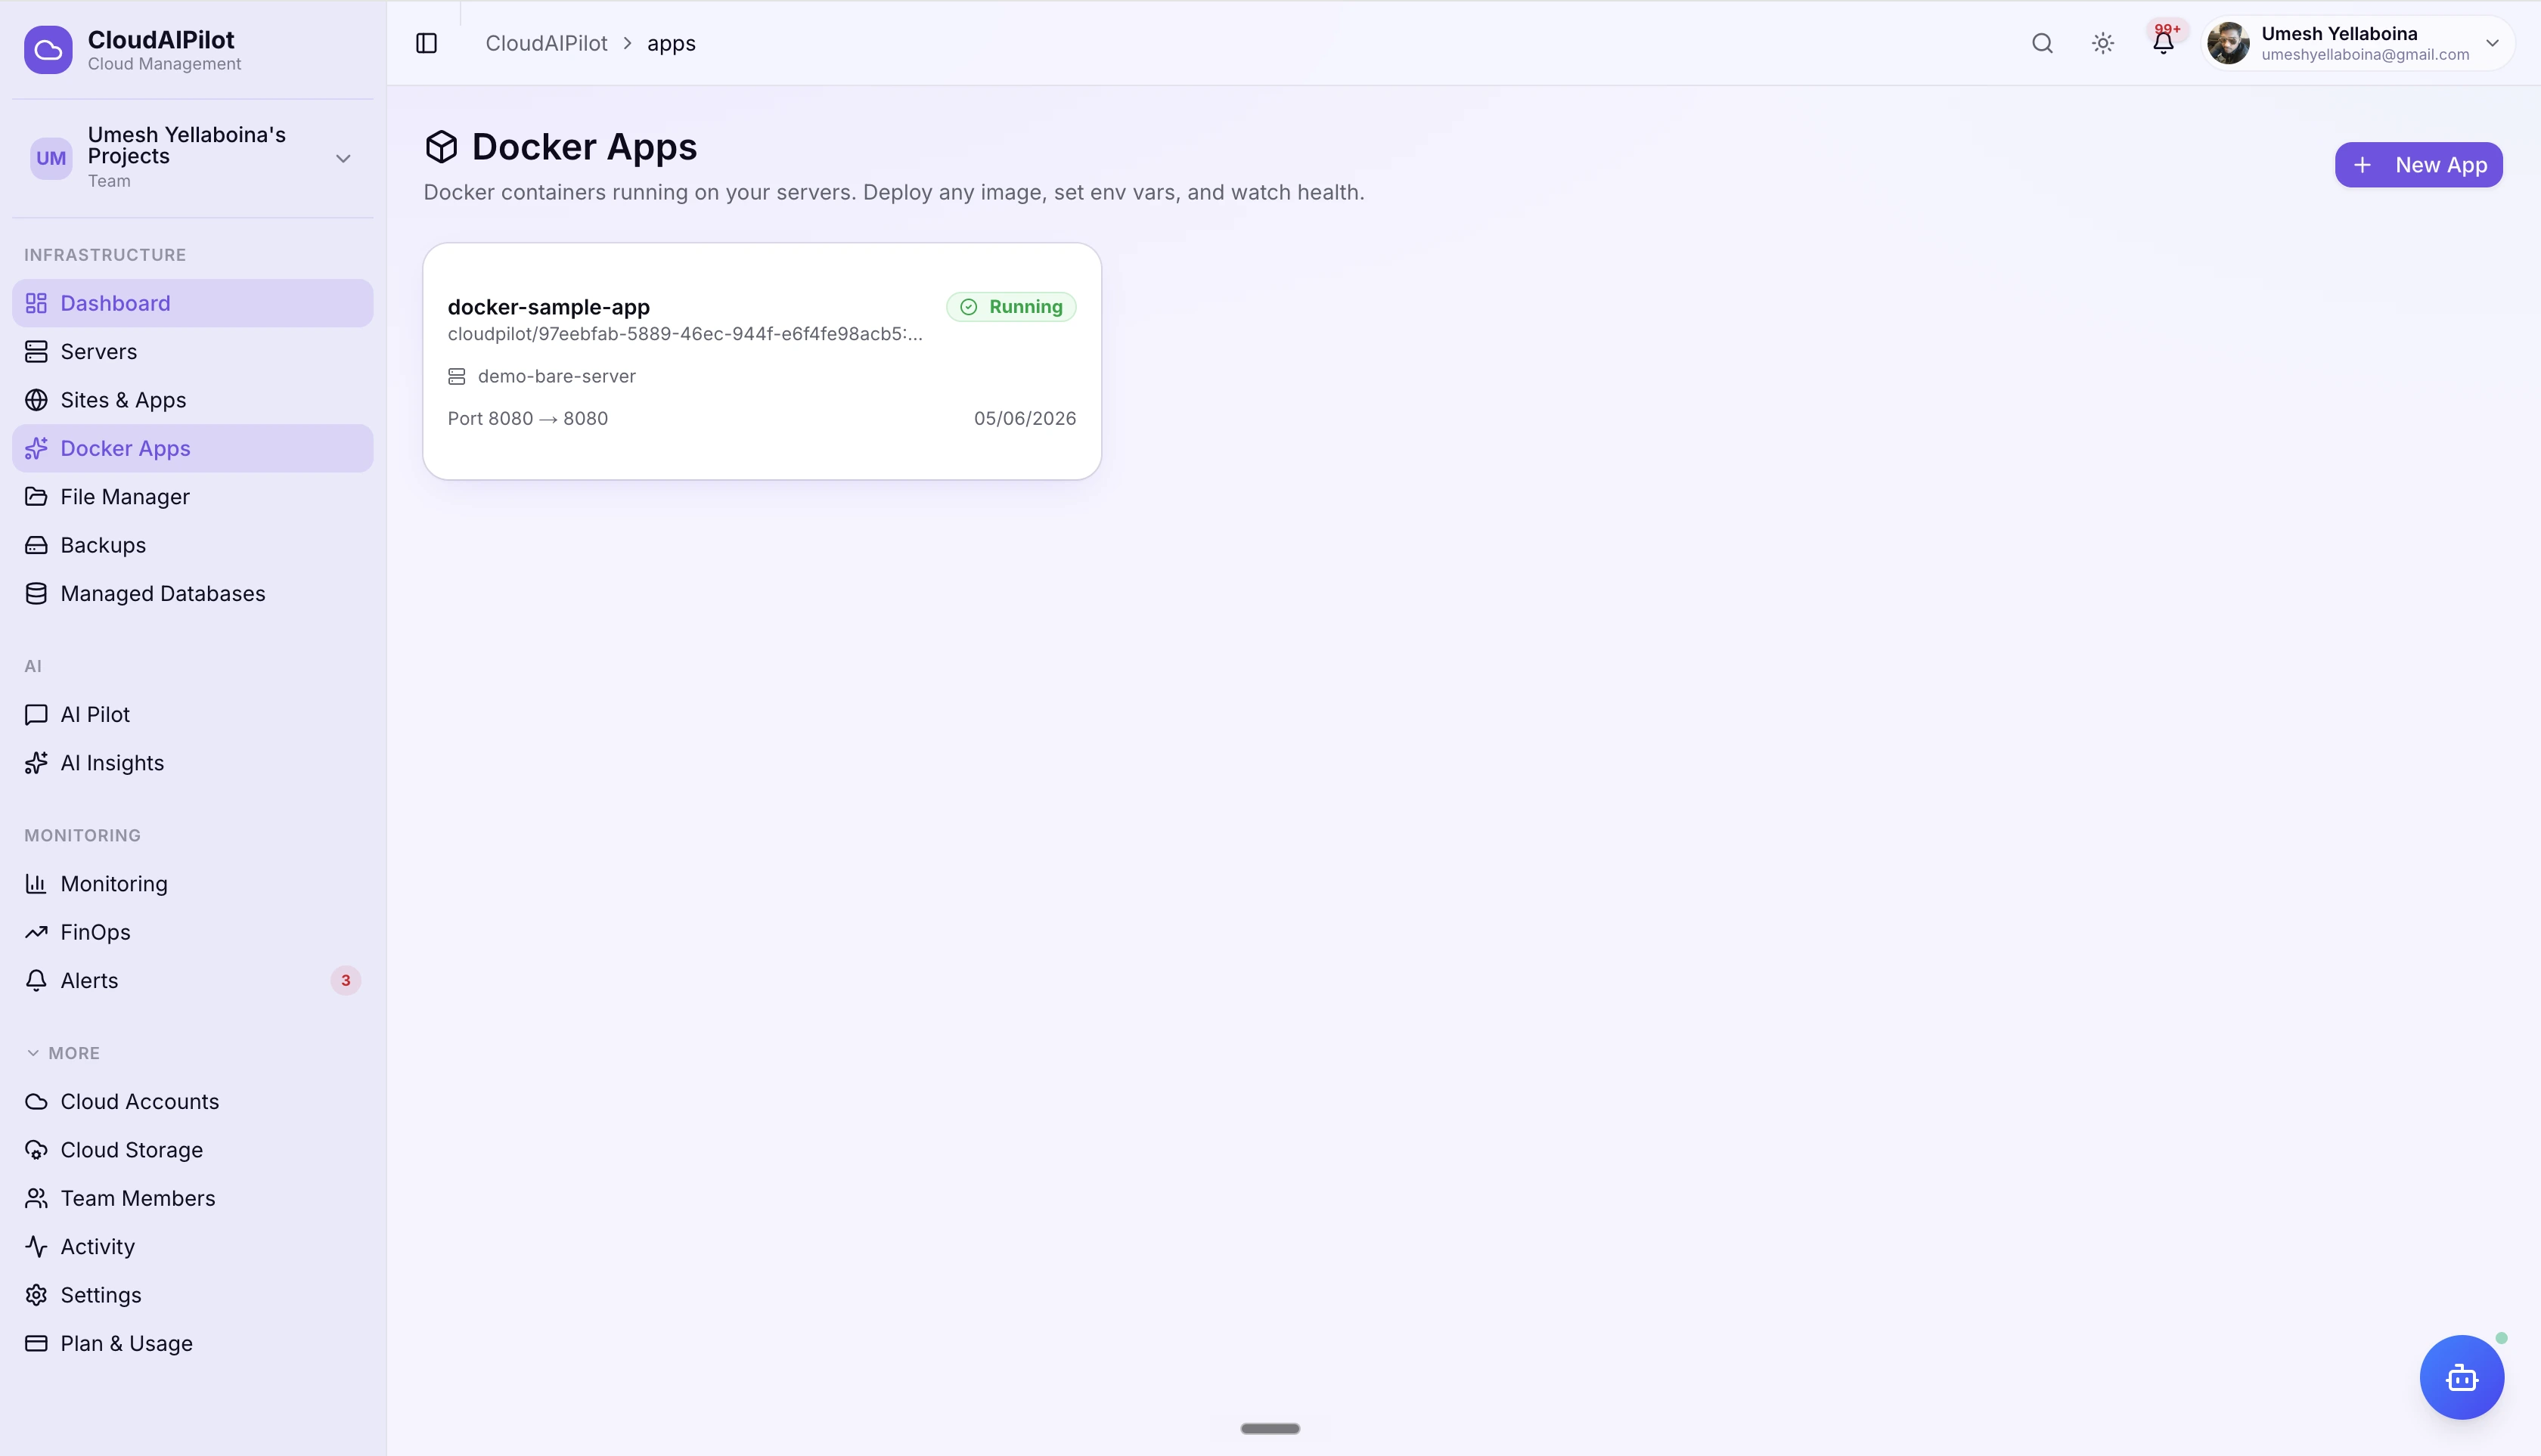
Task: Toggle light/dark theme sun icon
Action: [x=2103, y=43]
